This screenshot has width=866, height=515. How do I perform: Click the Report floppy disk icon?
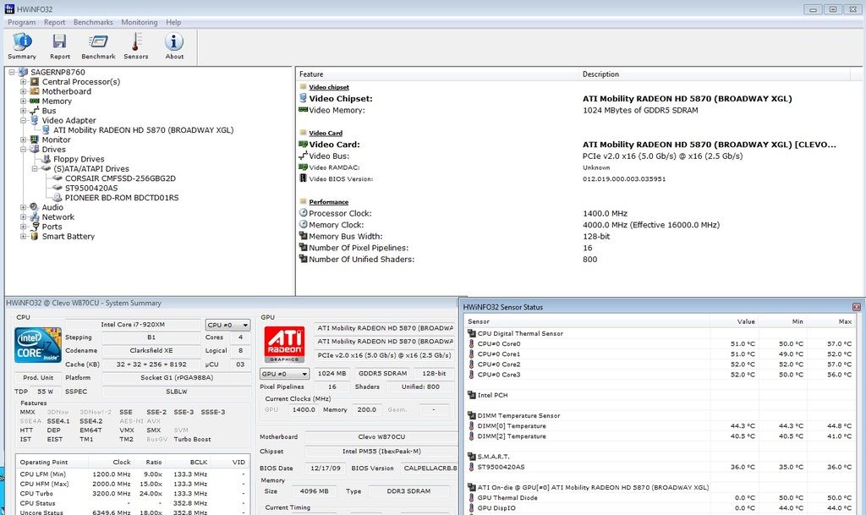60,42
